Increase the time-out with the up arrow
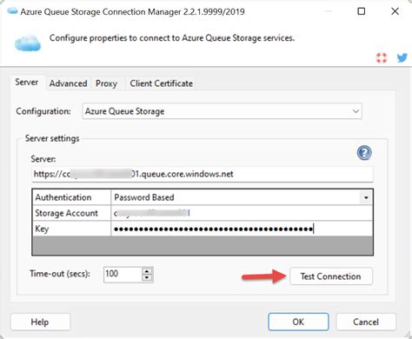 (x=147, y=271)
